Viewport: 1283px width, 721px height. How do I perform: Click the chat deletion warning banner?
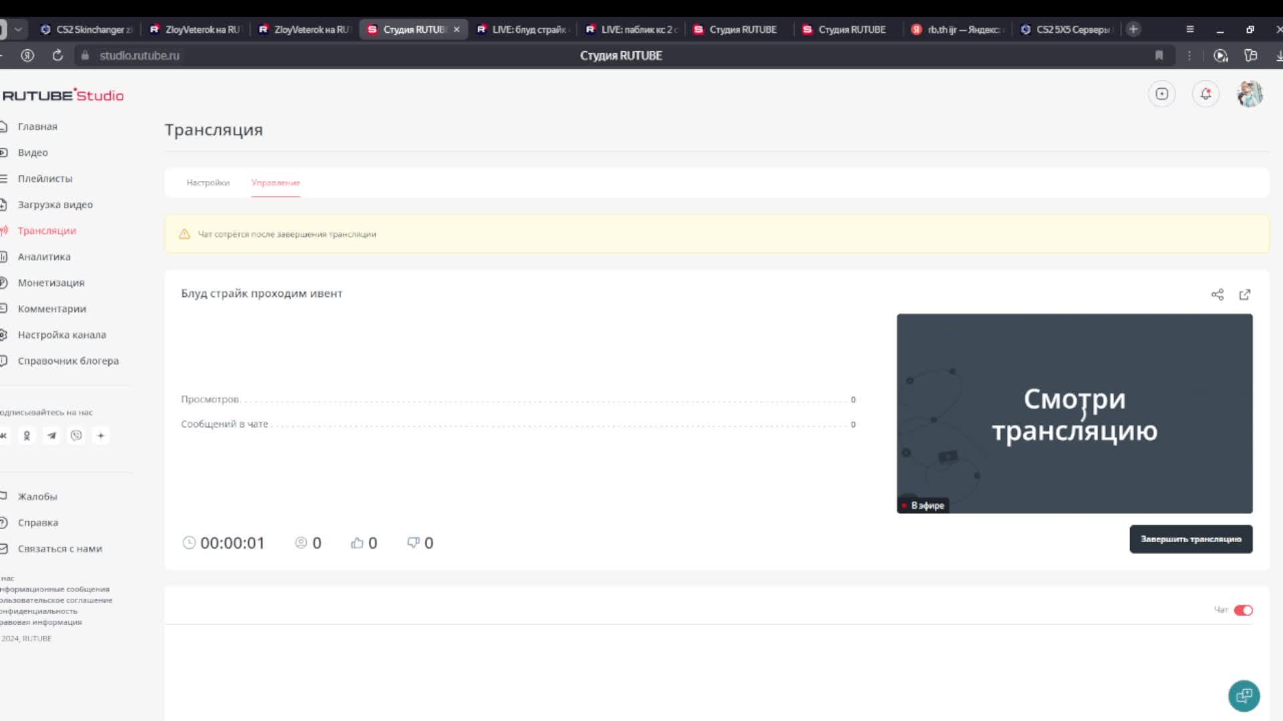[x=716, y=234]
